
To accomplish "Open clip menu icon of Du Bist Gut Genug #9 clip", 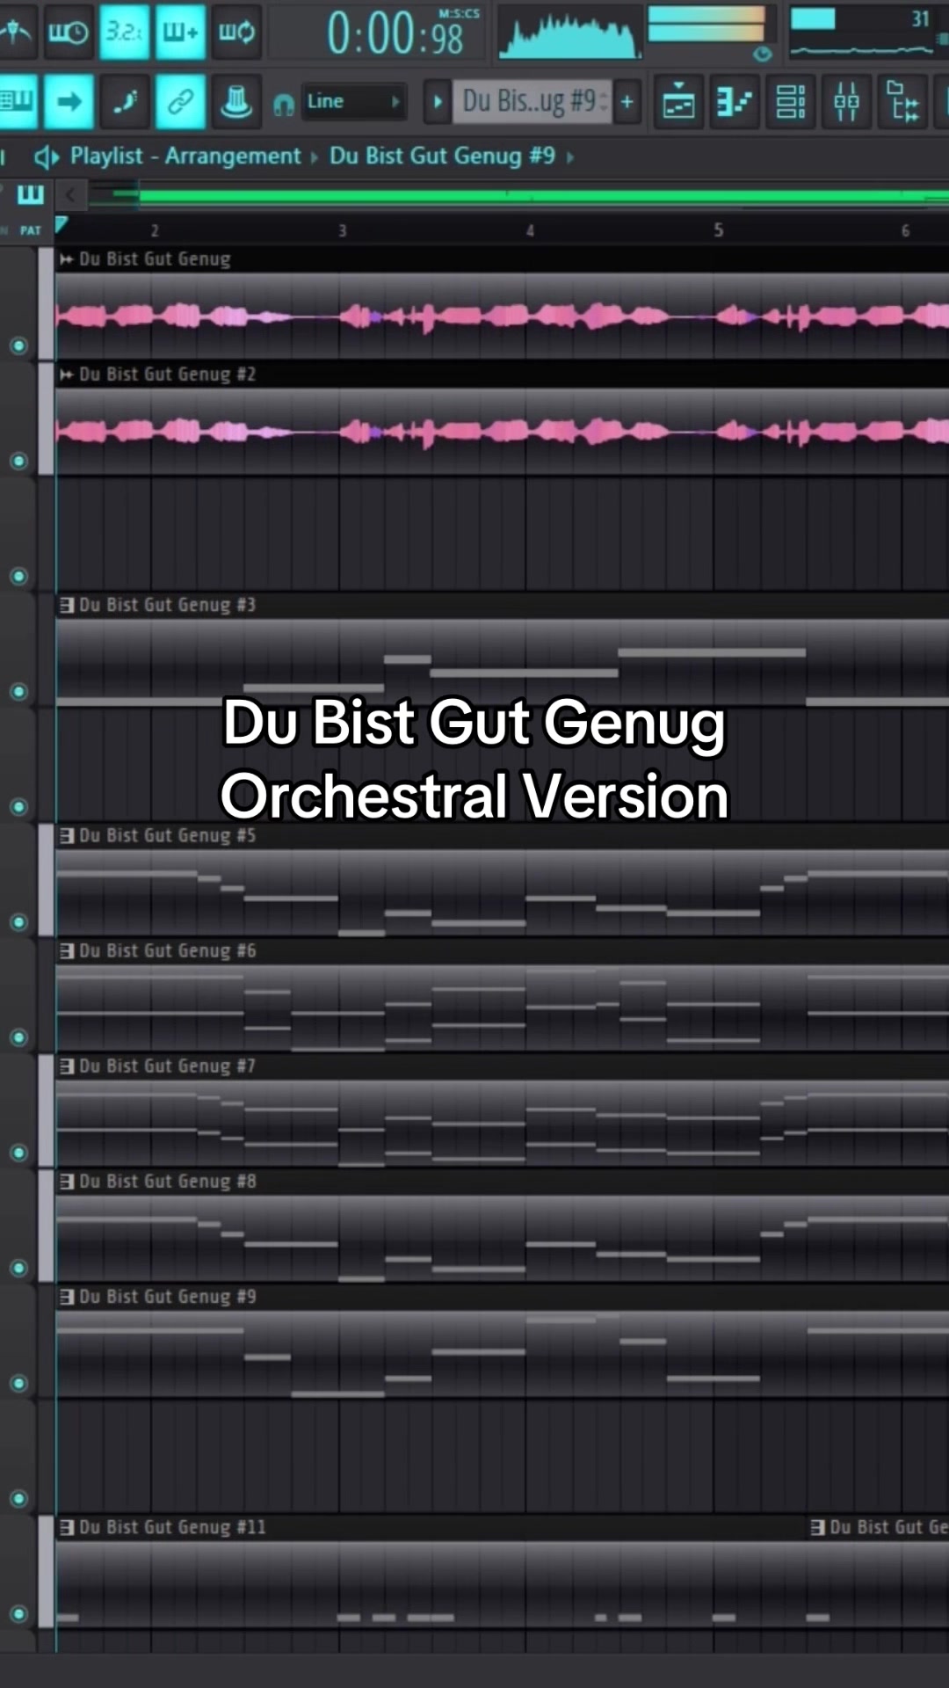I will tap(67, 1296).
